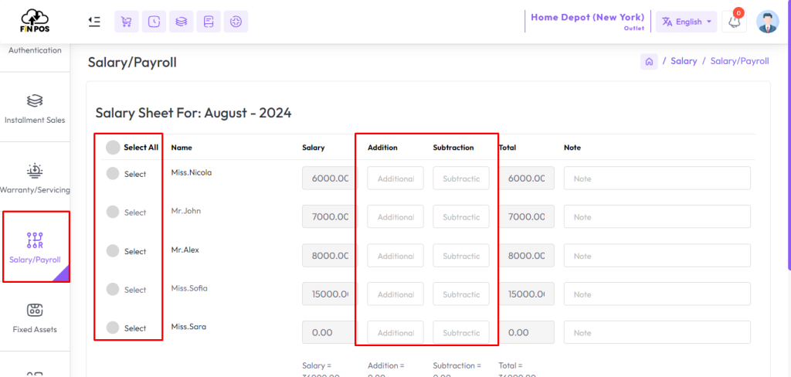Viewport: 791px width, 377px height.
Task: Click Addition field for Miss.Sofia
Action: (395, 294)
